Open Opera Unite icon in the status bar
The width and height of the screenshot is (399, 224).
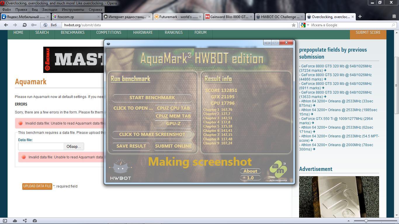(25, 221)
